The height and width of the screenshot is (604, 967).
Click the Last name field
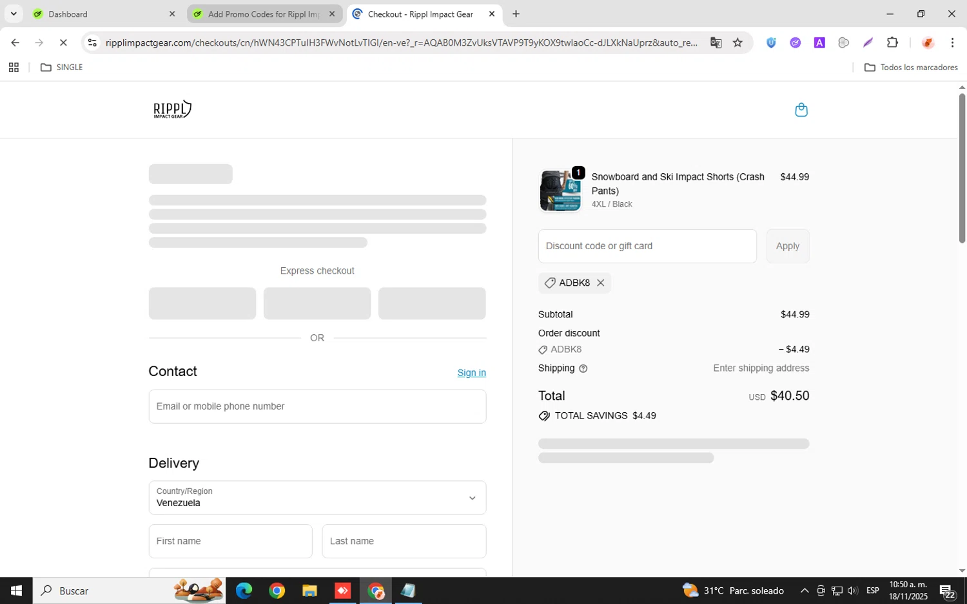coord(404,541)
